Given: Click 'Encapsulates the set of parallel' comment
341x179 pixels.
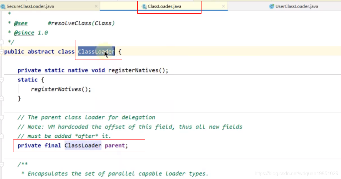Looking at the screenshot, I should (x=115, y=174).
